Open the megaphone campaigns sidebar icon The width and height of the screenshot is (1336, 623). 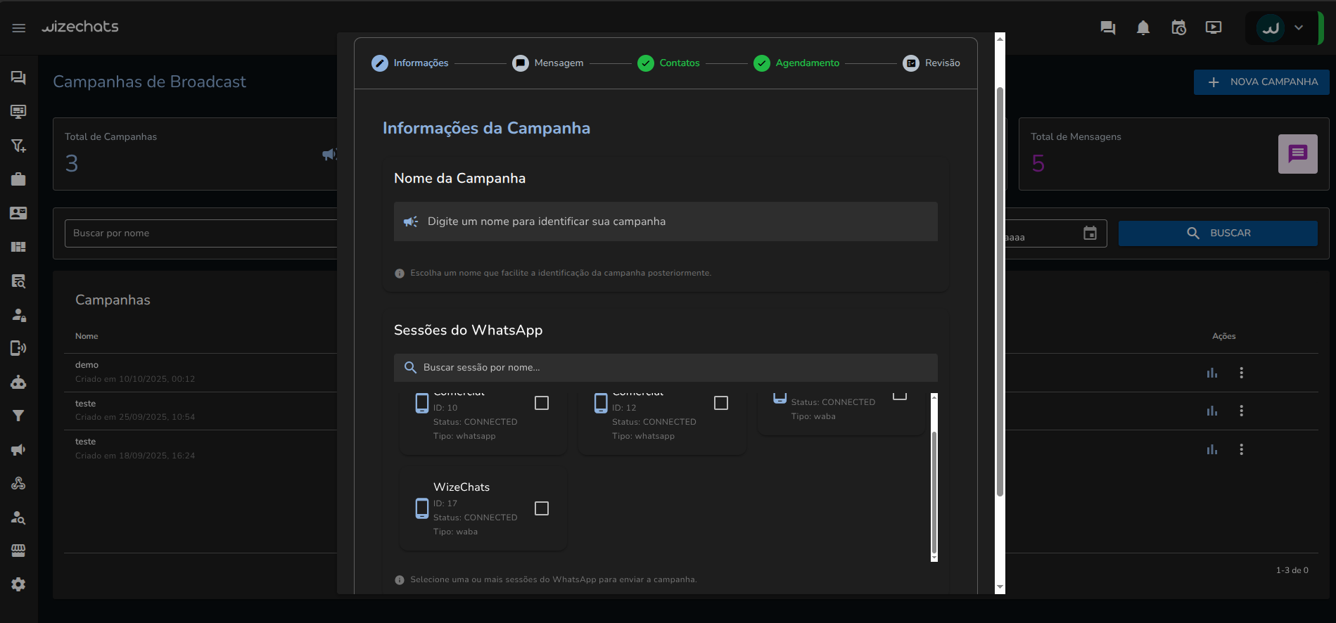[x=18, y=449]
